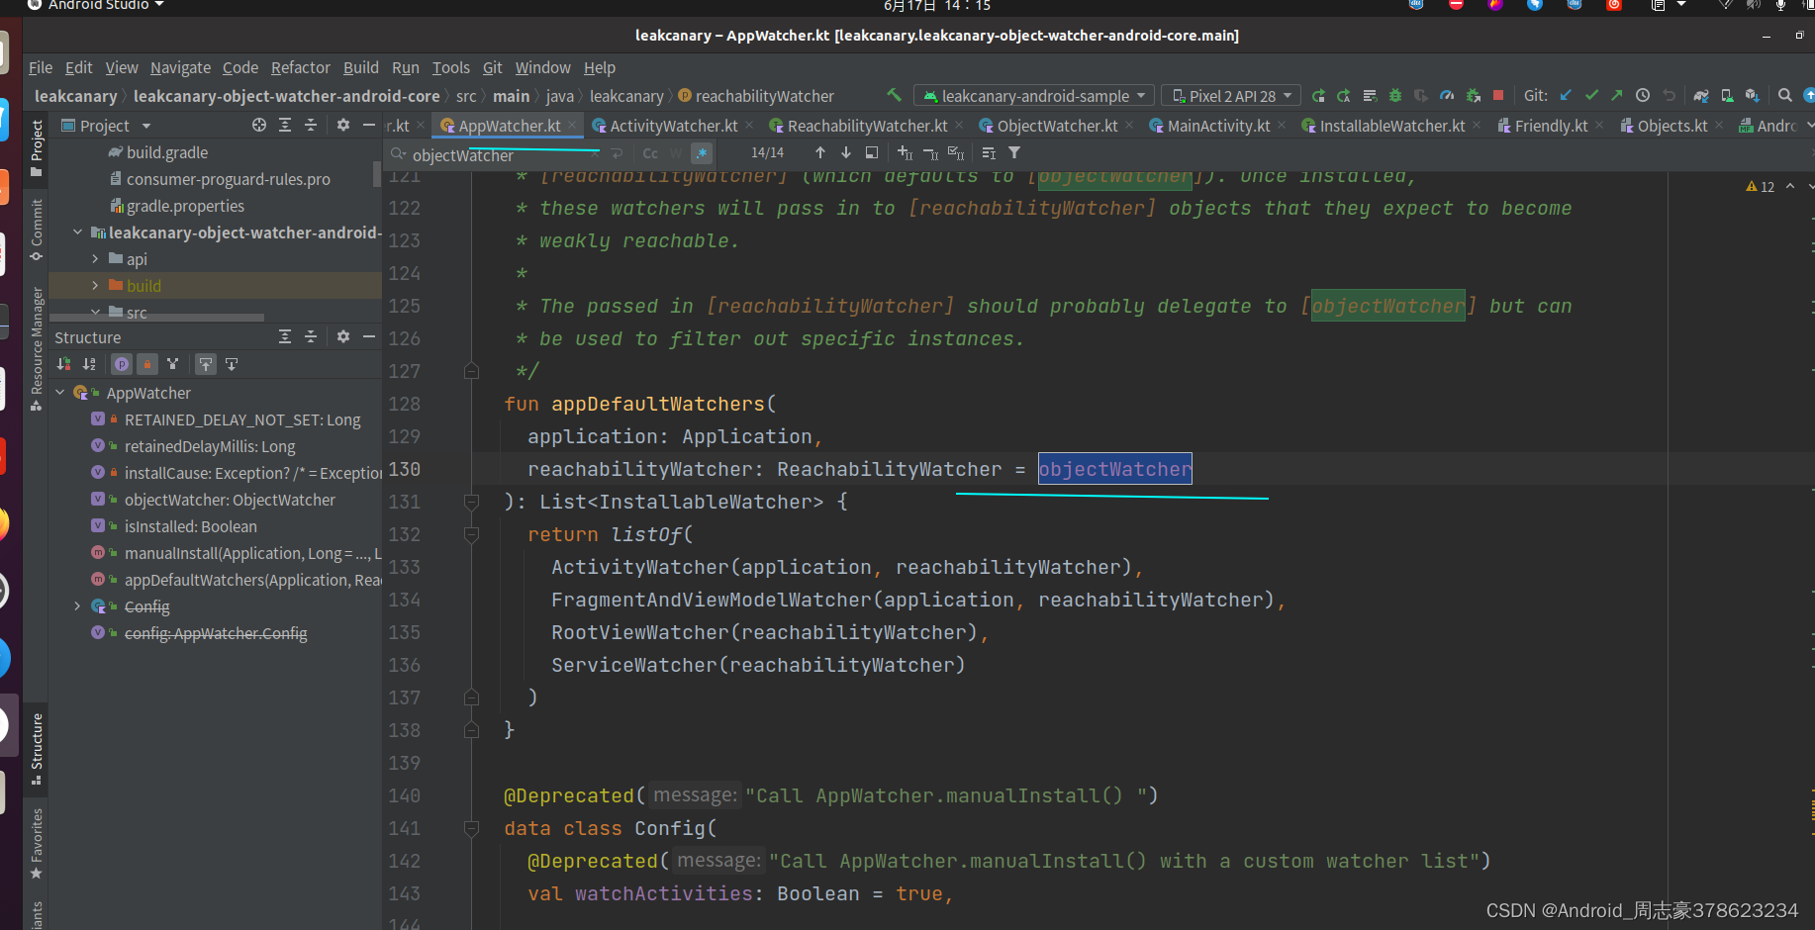Toggle Regex option in find bar
1815x930 pixels.
pos(702,153)
